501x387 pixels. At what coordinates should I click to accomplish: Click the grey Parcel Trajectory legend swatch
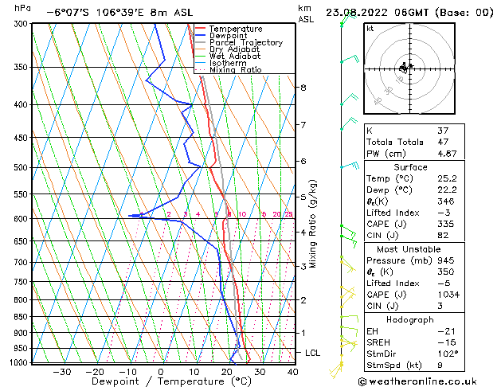click(201, 42)
